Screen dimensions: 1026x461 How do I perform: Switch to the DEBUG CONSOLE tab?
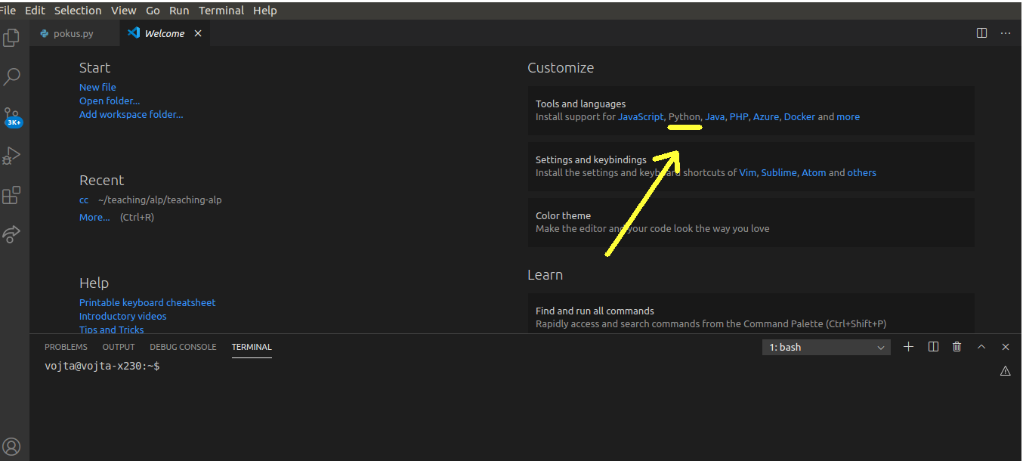coord(183,347)
